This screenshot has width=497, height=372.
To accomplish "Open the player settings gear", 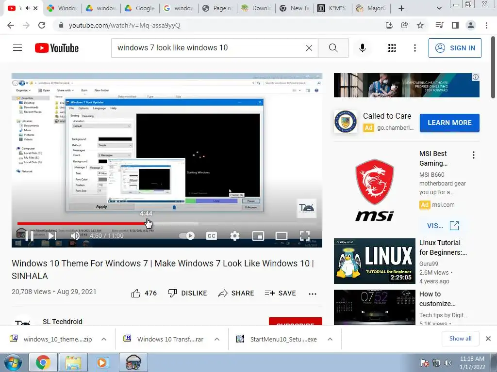I will pos(235,236).
